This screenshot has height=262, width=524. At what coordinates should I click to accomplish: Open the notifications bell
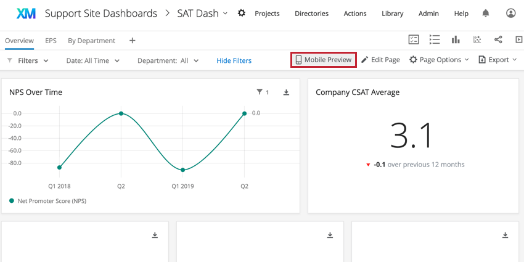(x=486, y=13)
